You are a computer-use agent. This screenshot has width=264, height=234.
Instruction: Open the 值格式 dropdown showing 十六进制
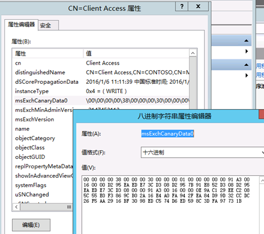tap(202, 152)
